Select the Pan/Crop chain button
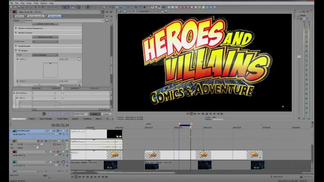 tap(19, 16)
